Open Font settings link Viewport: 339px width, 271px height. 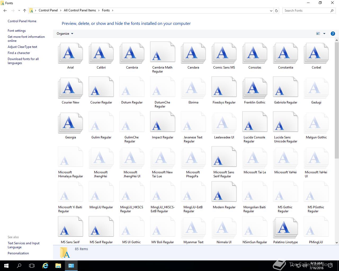coord(17,31)
